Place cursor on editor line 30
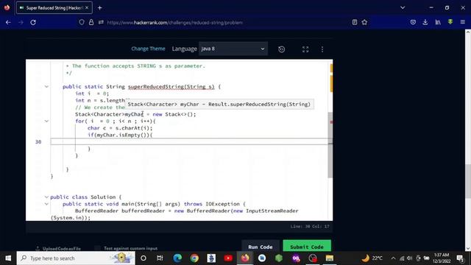Screen dimensions: 471x265 click(189, 142)
